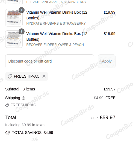Open Hydrate Rhubarb & Strawberry product thumbnail
This screenshot has height=141, width=133.
[x=14, y=18]
